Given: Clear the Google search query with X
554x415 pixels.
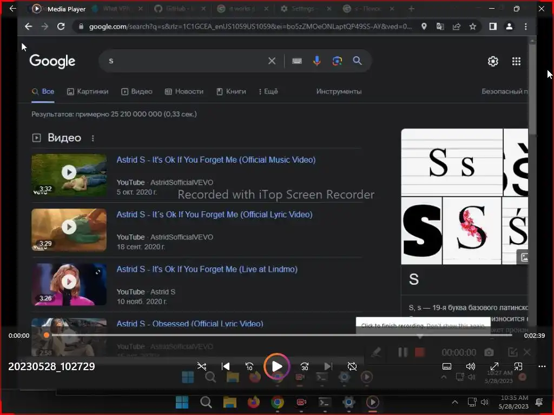Looking at the screenshot, I should 272,61.
